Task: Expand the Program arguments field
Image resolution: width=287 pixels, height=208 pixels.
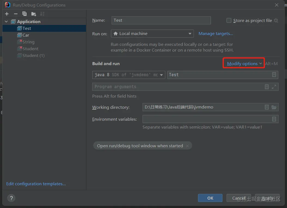Action: point(274,87)
